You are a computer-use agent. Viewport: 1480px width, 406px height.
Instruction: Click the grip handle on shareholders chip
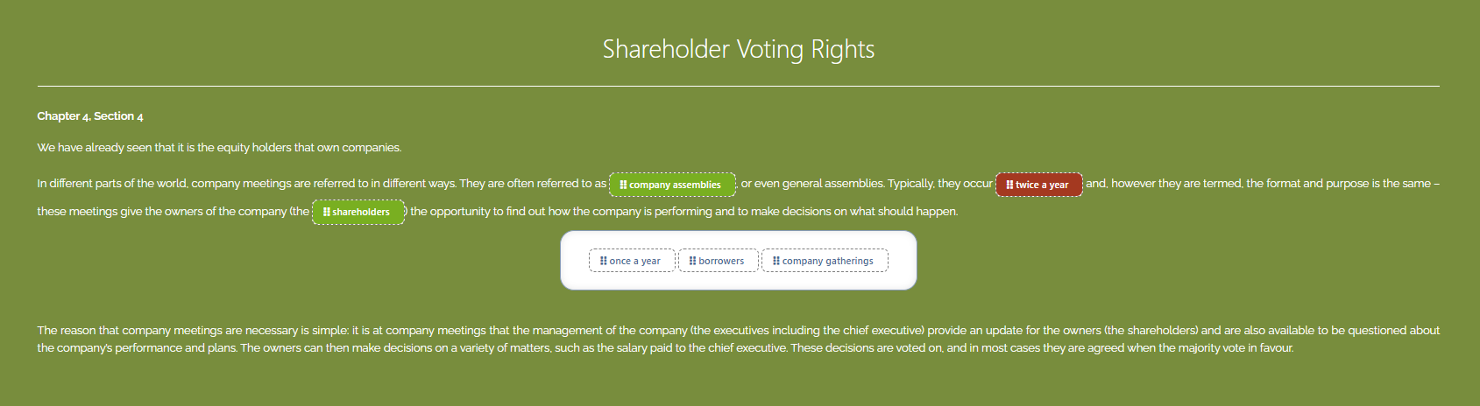pyautogui.click(x=326, y=212)
